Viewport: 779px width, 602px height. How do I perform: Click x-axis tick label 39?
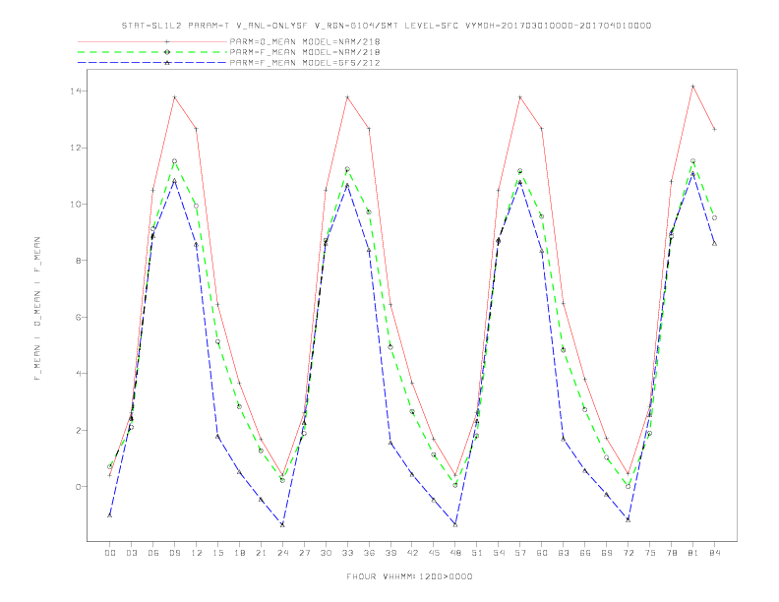[x=390, y=553]
